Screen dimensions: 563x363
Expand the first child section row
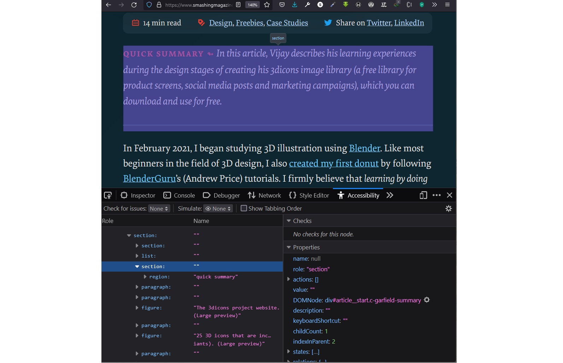(137, 246)
